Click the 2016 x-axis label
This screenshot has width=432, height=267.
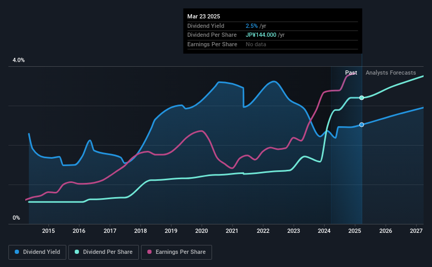click(79, 231)
